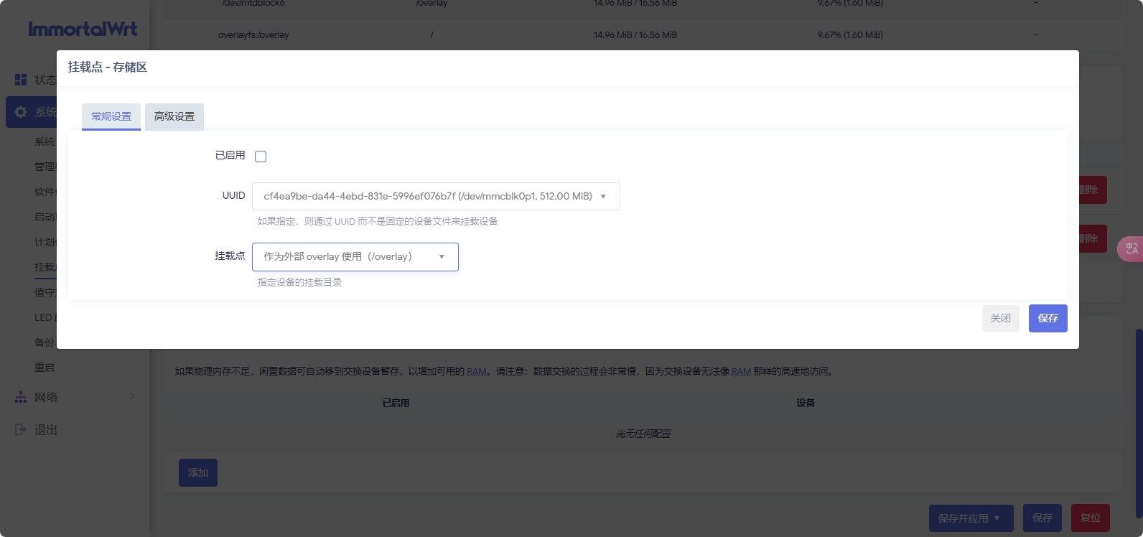Expand the 网络 menu chevron
Image resolution: width=1143 pixels, height=537 pixels.
pos(131,396)
